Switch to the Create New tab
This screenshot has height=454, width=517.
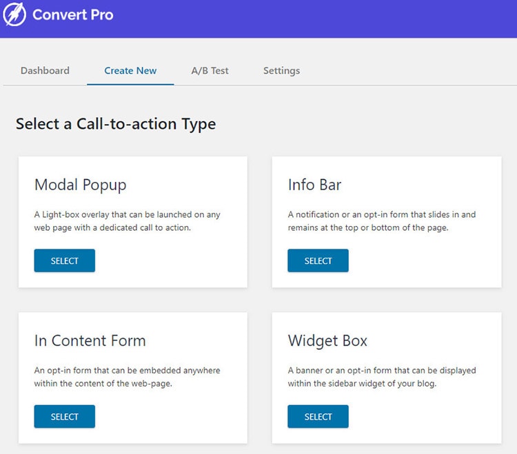[130, 70]
